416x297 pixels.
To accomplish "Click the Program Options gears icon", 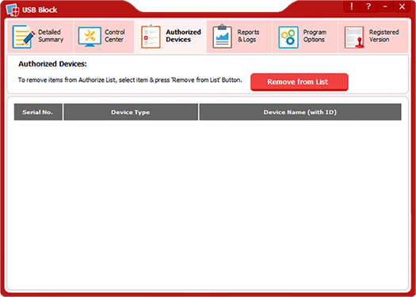I will tap(288, 37).
